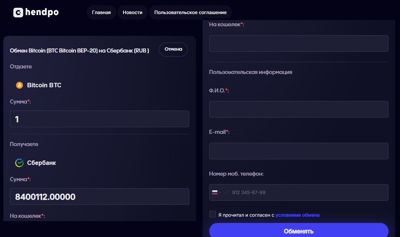Open the Russian flag country selector
This screenshot has height=237, width=400.
216,193
